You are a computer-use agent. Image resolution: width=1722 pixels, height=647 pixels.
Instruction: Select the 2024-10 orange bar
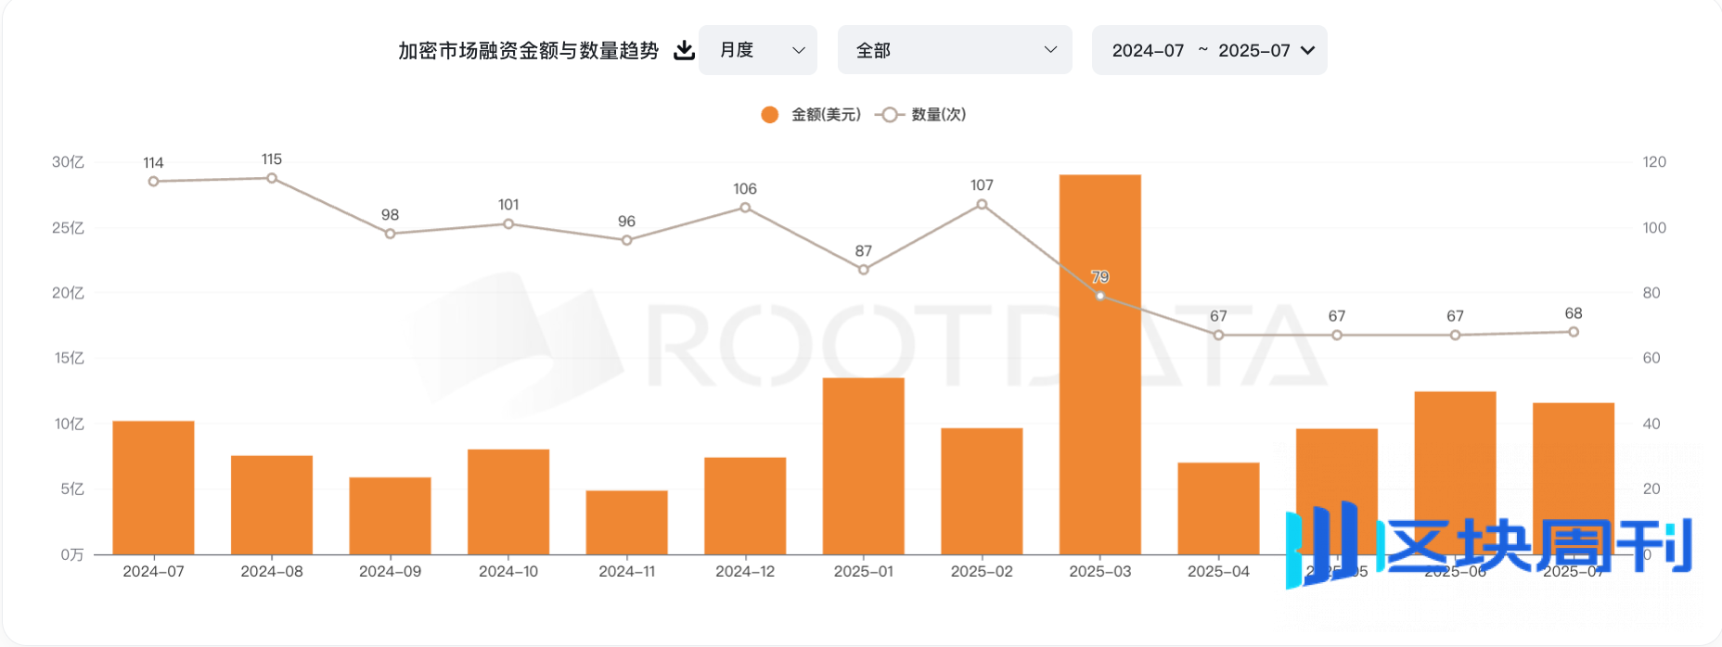point(508,501)
